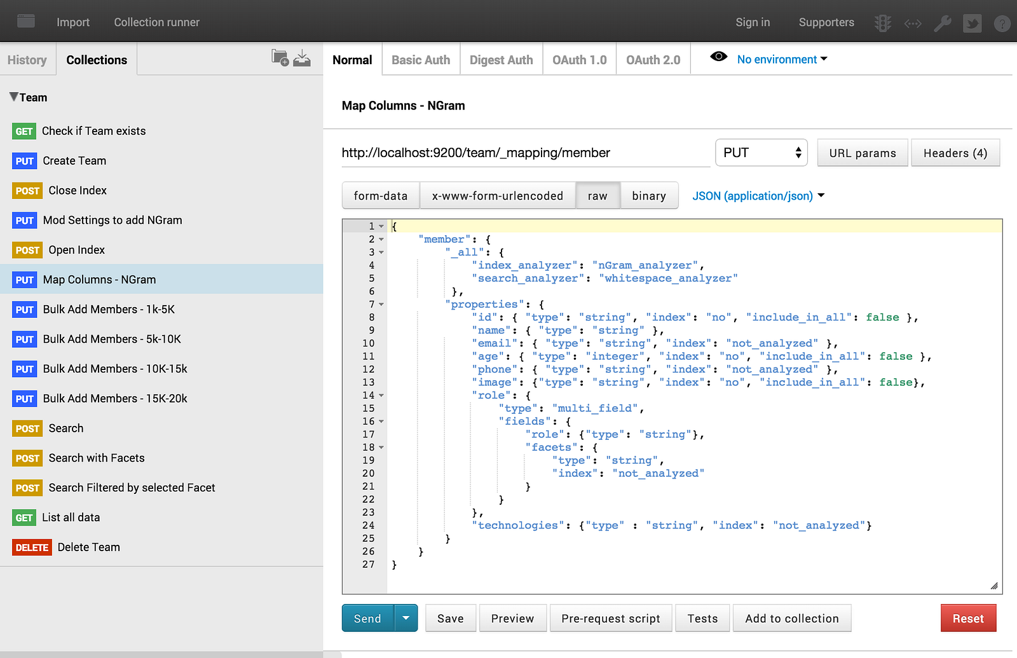The width and height of the screenshot is (1017, 658).
Task: Click the URL params button
Action: pos(863,153)
